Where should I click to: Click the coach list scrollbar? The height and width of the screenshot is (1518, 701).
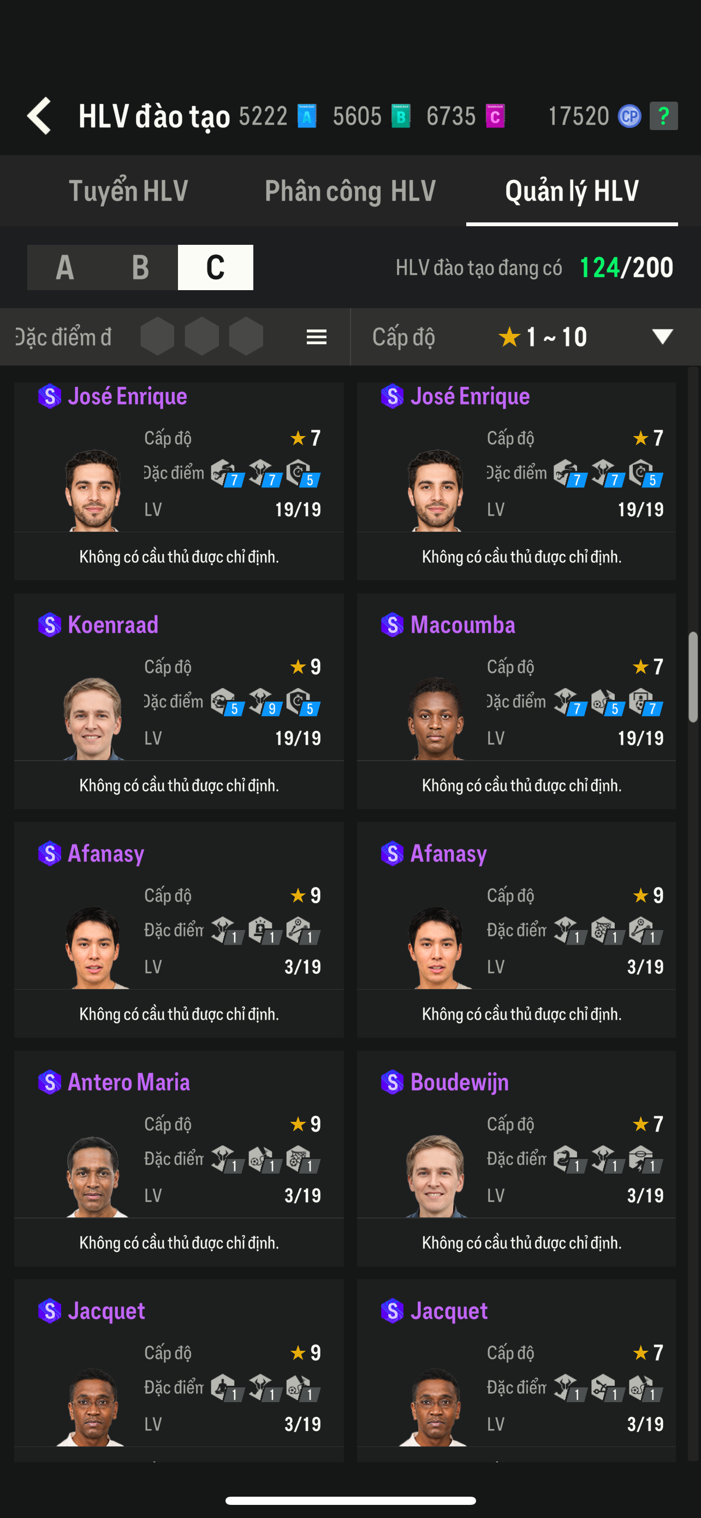pos(693,678)
